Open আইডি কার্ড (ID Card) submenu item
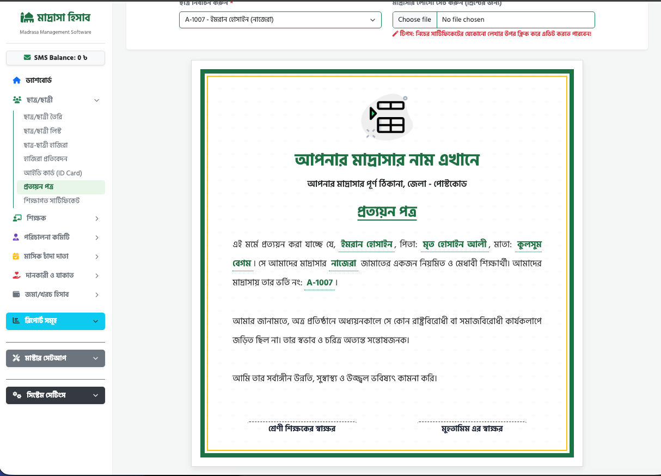The width and height of the screenshot is (661, 476). click(52, 173)
